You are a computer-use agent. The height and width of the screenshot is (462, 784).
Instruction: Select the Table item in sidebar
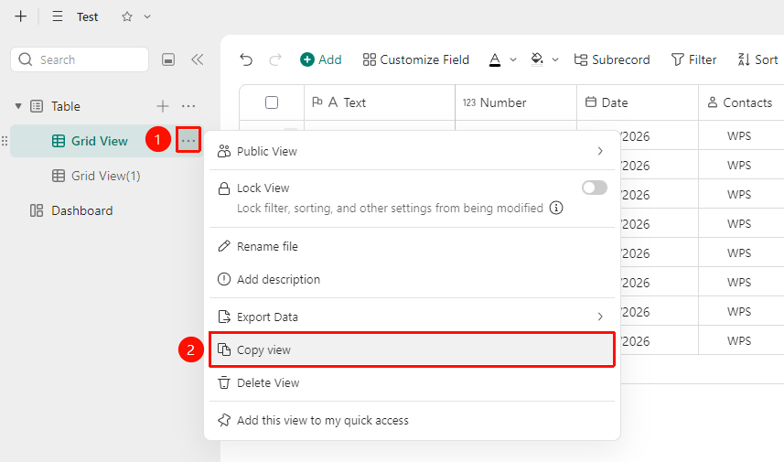[66, 106]
